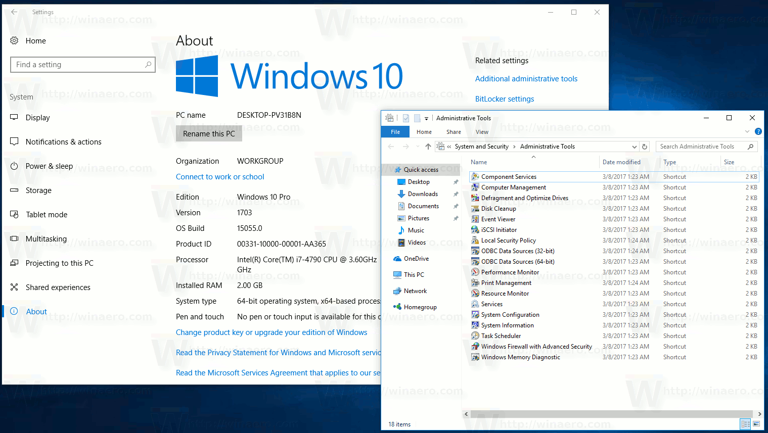Expand the Explorer ribbon chevron
Image resolution: width=768 pixels, height=433 pixels.
(747, 131)
